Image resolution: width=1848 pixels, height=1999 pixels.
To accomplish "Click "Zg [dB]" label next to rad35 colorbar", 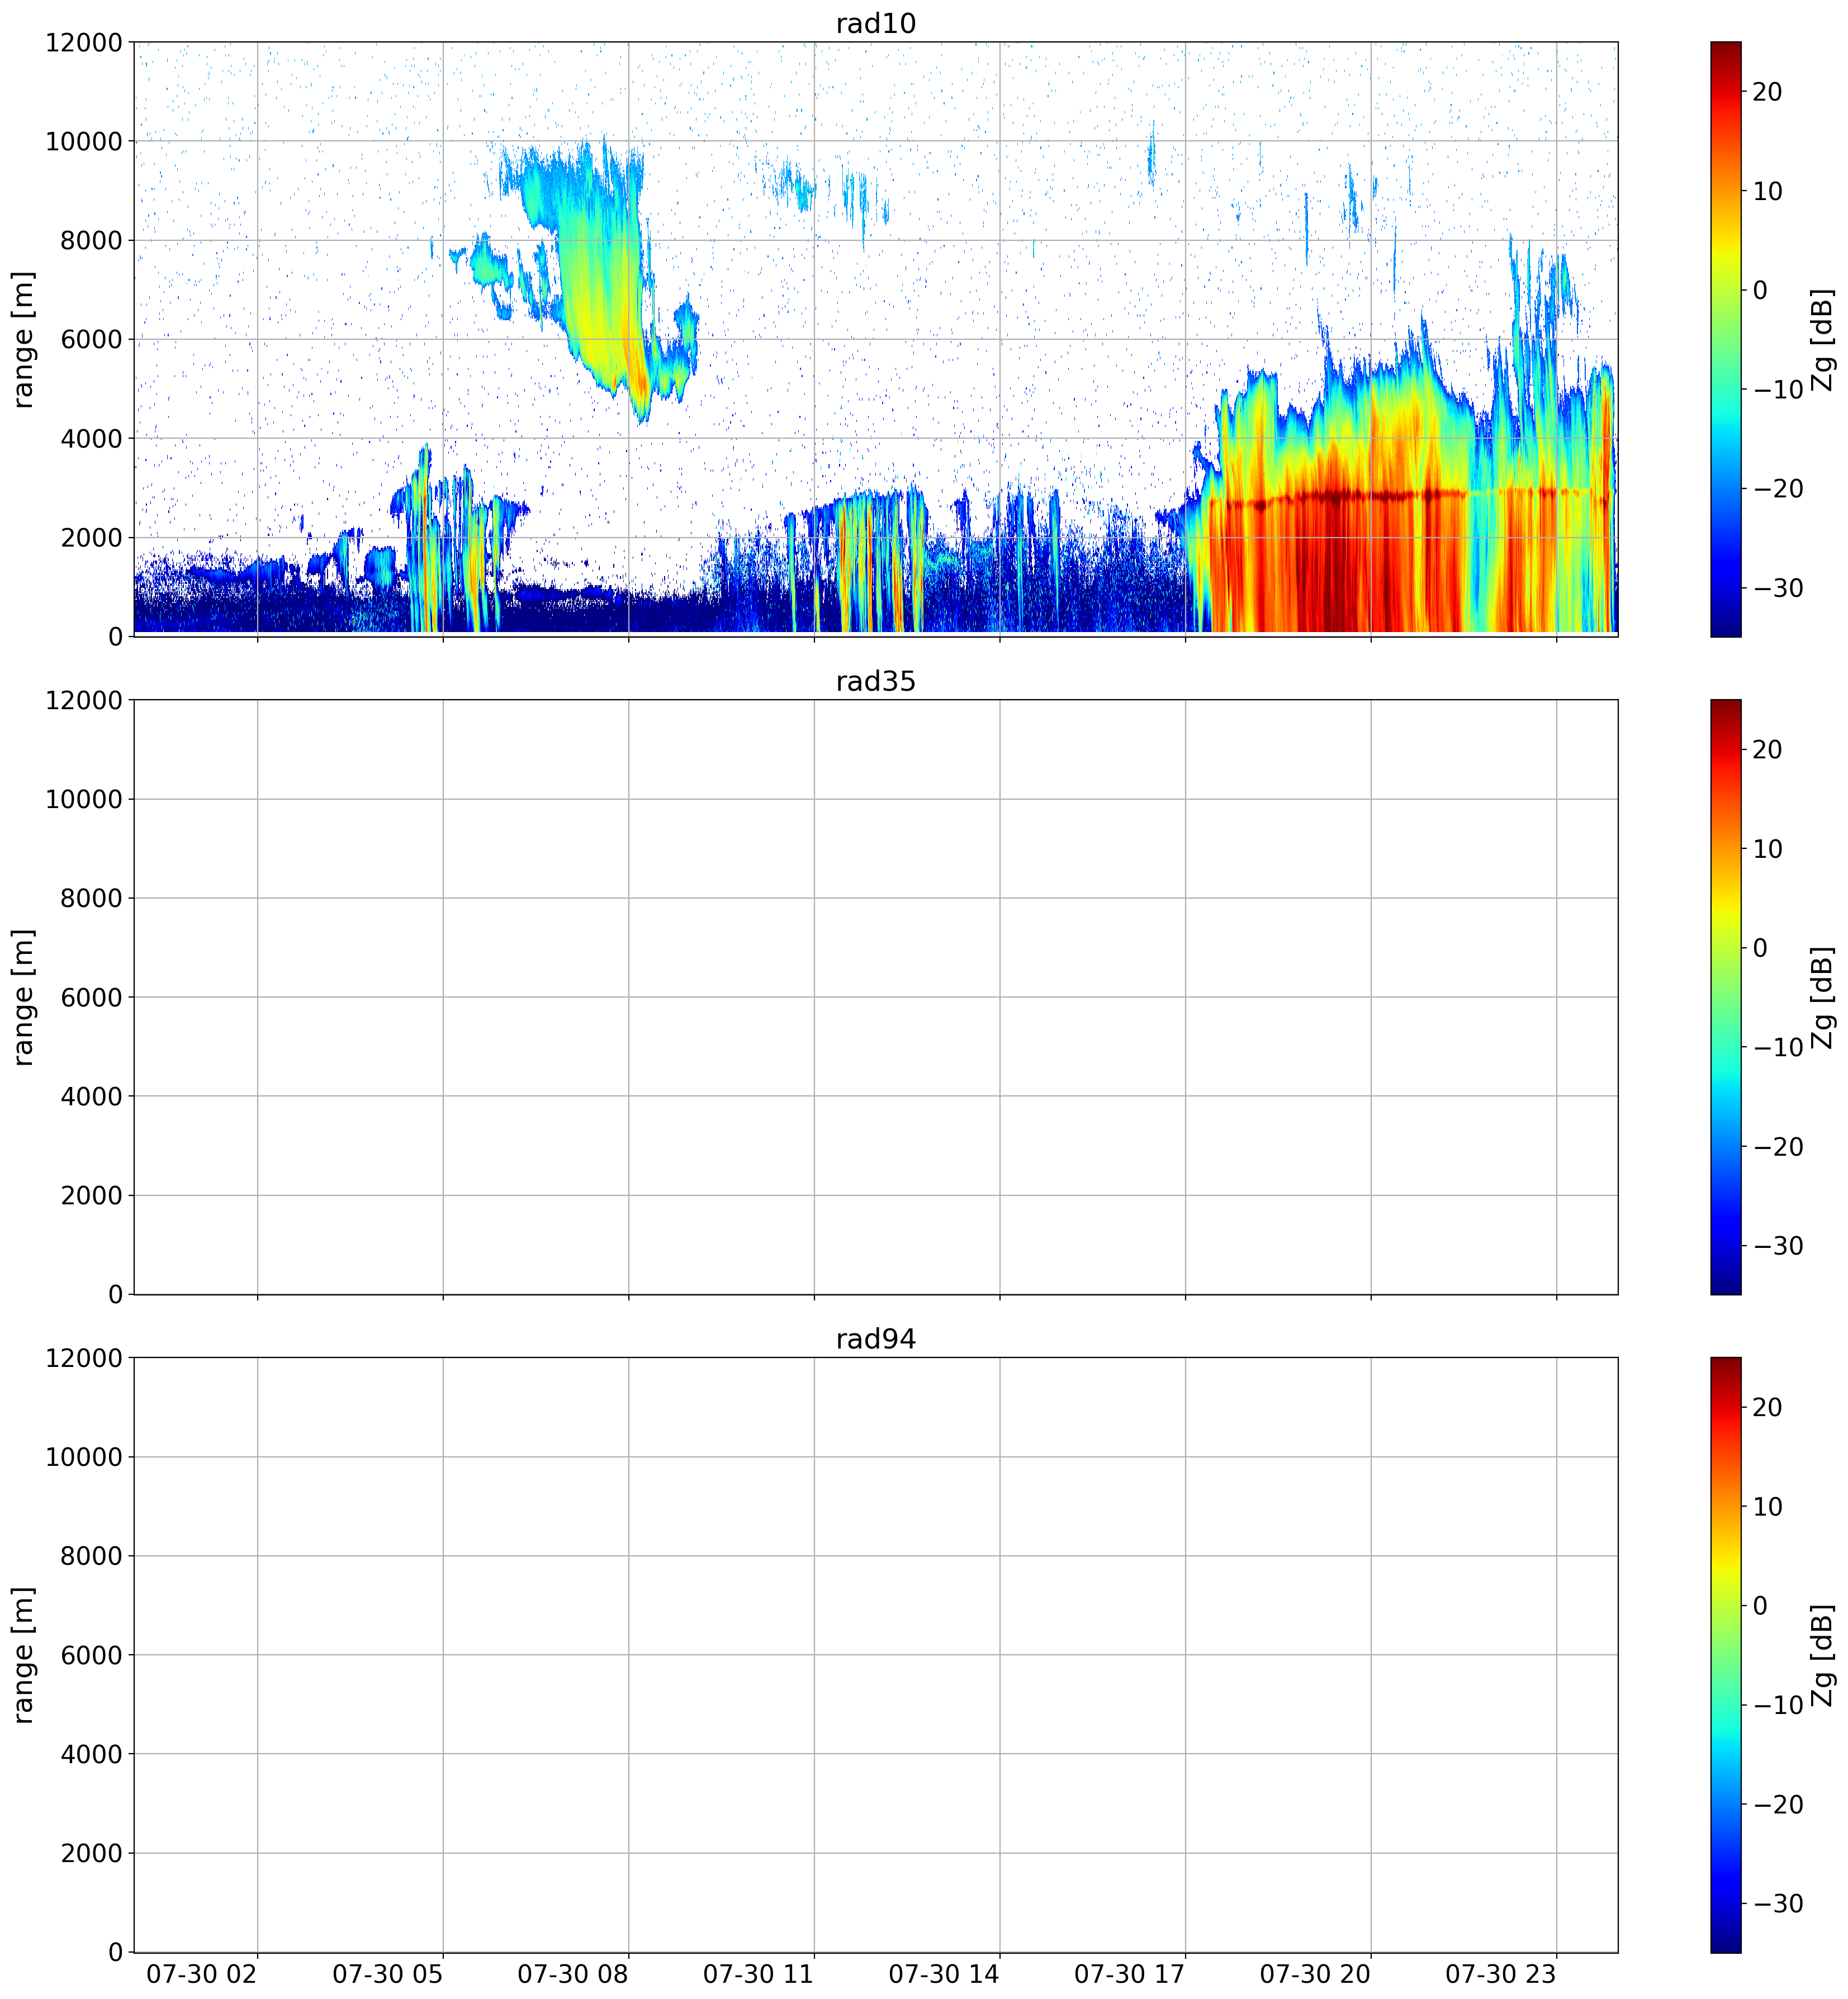I will point(1823,996).
